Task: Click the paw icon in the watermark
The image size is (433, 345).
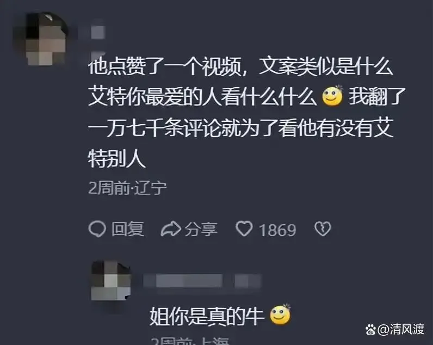Action: point(370,330)
